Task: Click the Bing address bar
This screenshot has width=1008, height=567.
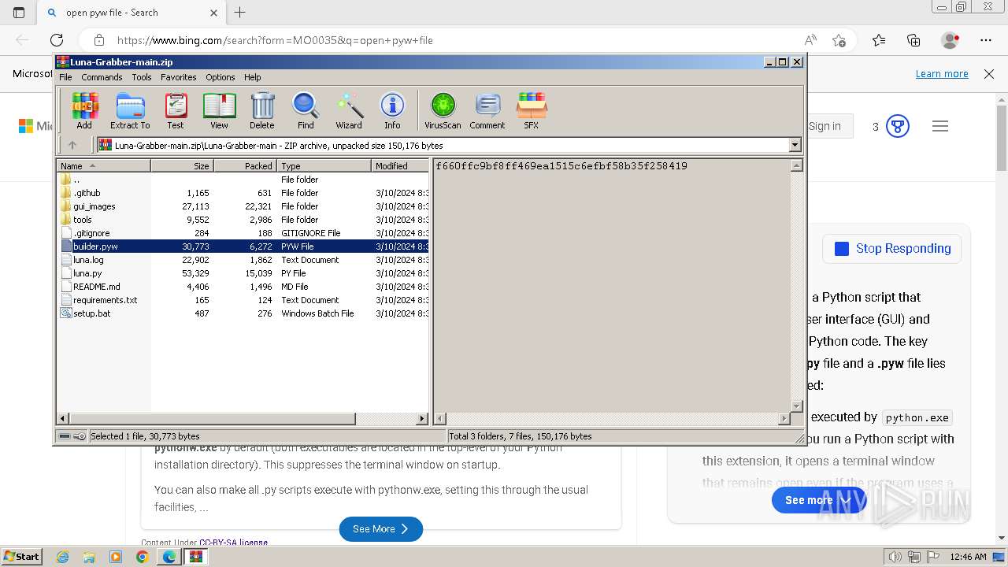Action: click(457, 40)
